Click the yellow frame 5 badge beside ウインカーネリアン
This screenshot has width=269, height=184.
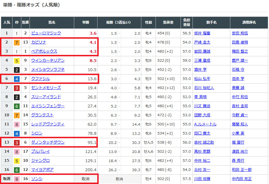point(17,61)
